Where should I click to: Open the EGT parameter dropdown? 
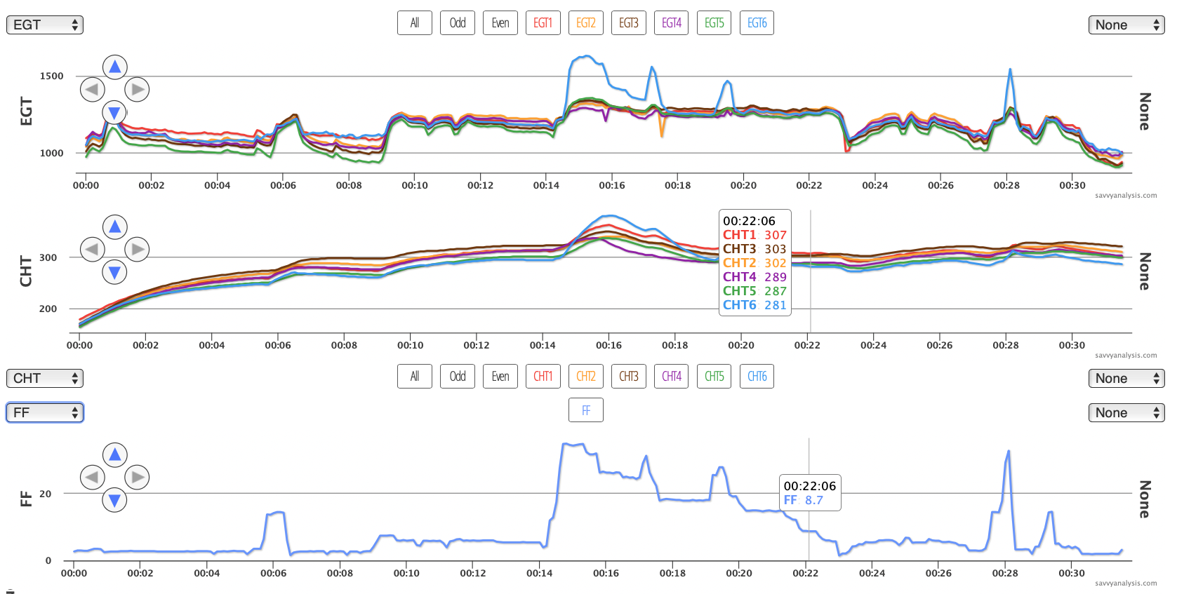point(45,25)
